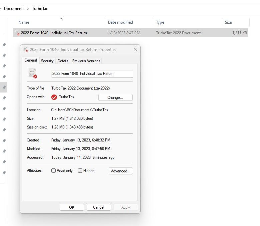This screenshot has height=226, width=260.
Task: Click the red TurboTax checkmark icon beside Opens with
Action: click(x=54, y=97)
